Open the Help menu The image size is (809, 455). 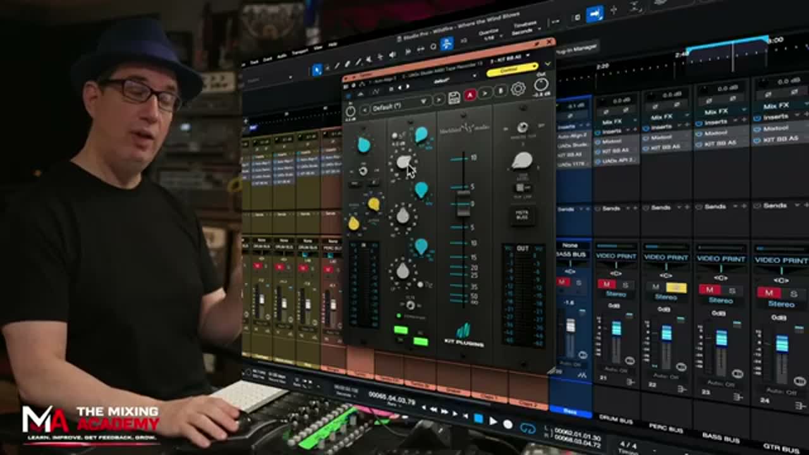pos(333,44)
